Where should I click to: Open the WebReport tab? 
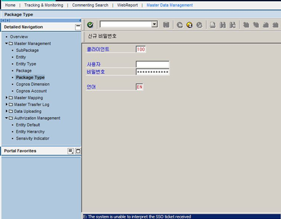pos(127,5)
